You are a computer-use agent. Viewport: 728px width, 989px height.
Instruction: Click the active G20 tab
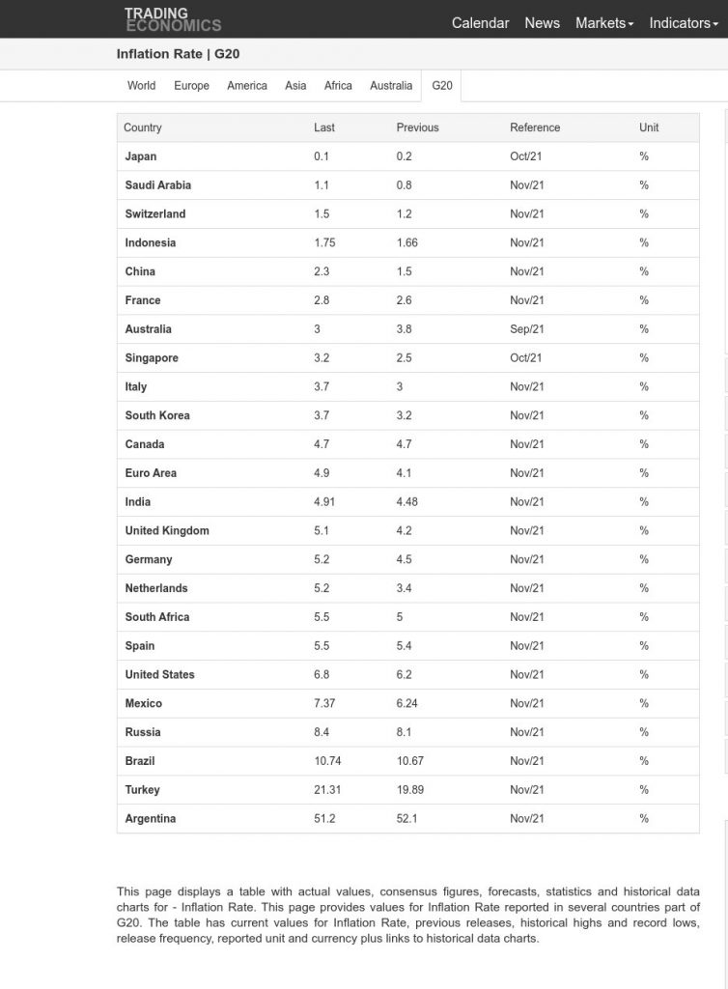point(442,86)
